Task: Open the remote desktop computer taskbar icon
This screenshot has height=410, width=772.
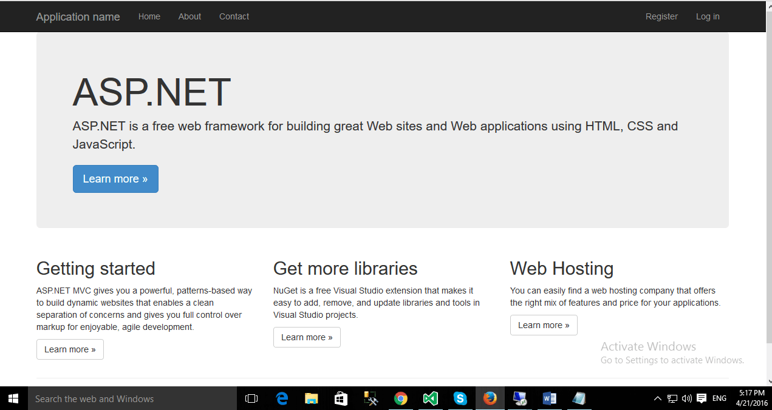Action: tap(520, 398)
